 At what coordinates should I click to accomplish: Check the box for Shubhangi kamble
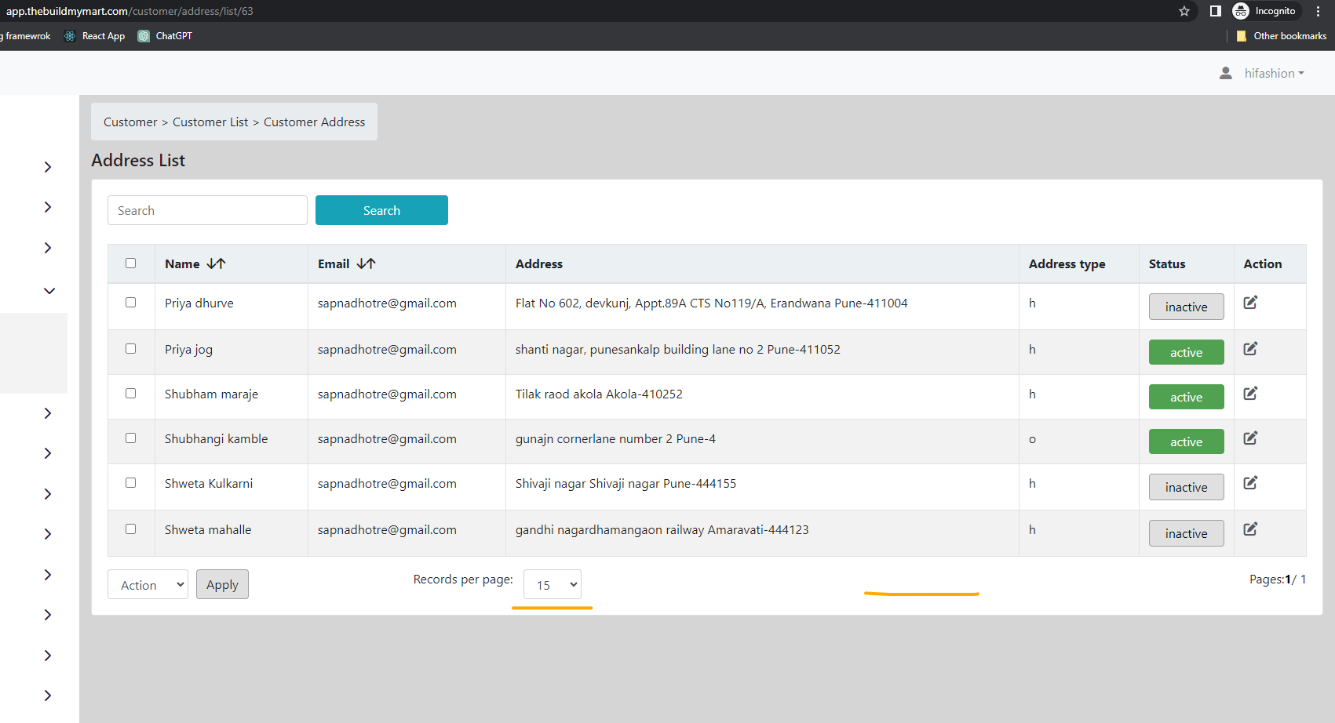[131, 438]
